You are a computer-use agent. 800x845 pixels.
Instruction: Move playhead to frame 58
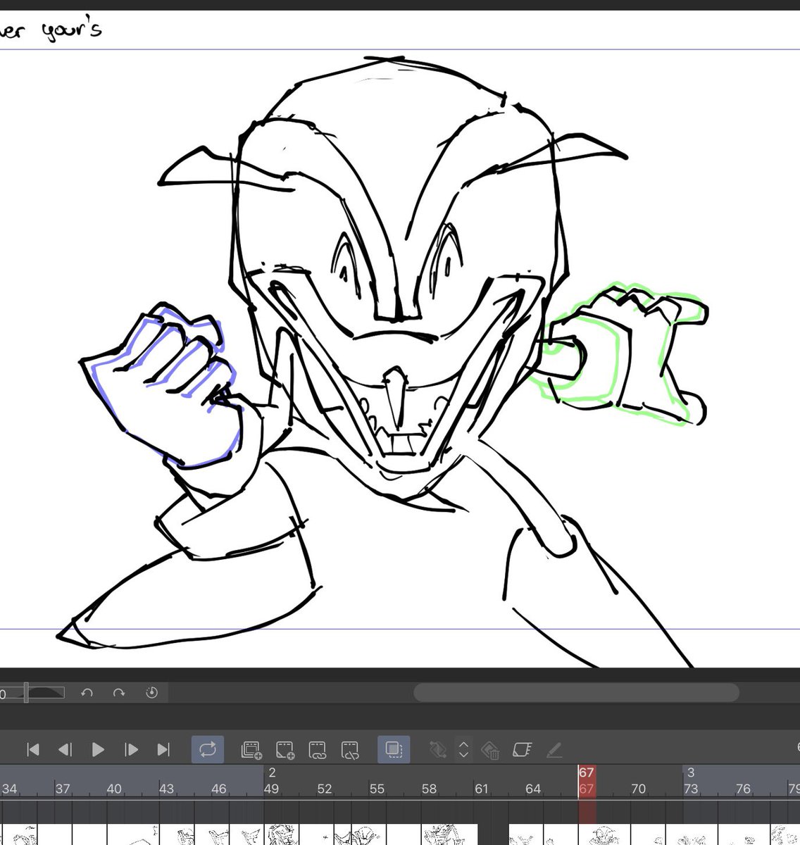[429, 789]
